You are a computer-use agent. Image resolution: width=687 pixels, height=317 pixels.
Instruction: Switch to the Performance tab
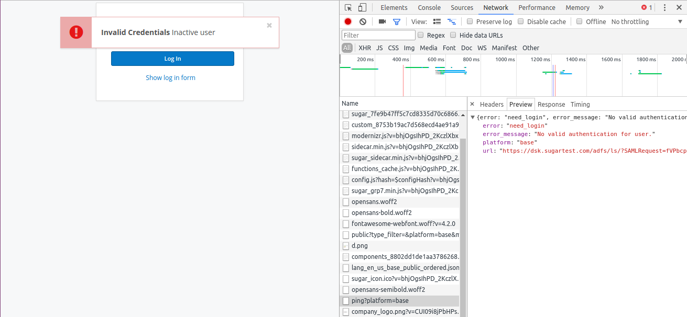click(537, 7)
